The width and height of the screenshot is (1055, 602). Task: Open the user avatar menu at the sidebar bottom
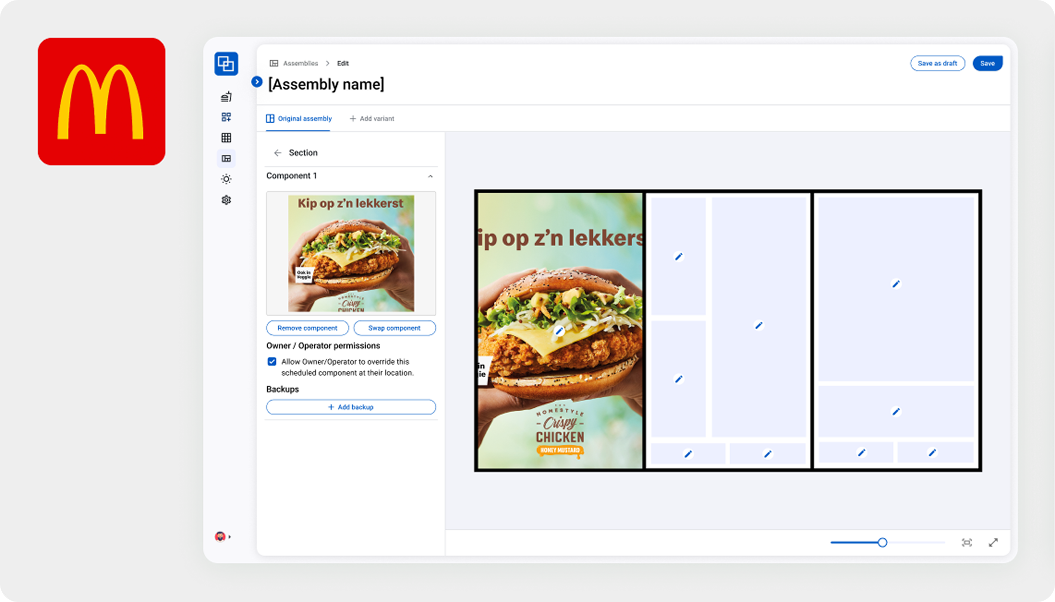(x=223, y=536)
